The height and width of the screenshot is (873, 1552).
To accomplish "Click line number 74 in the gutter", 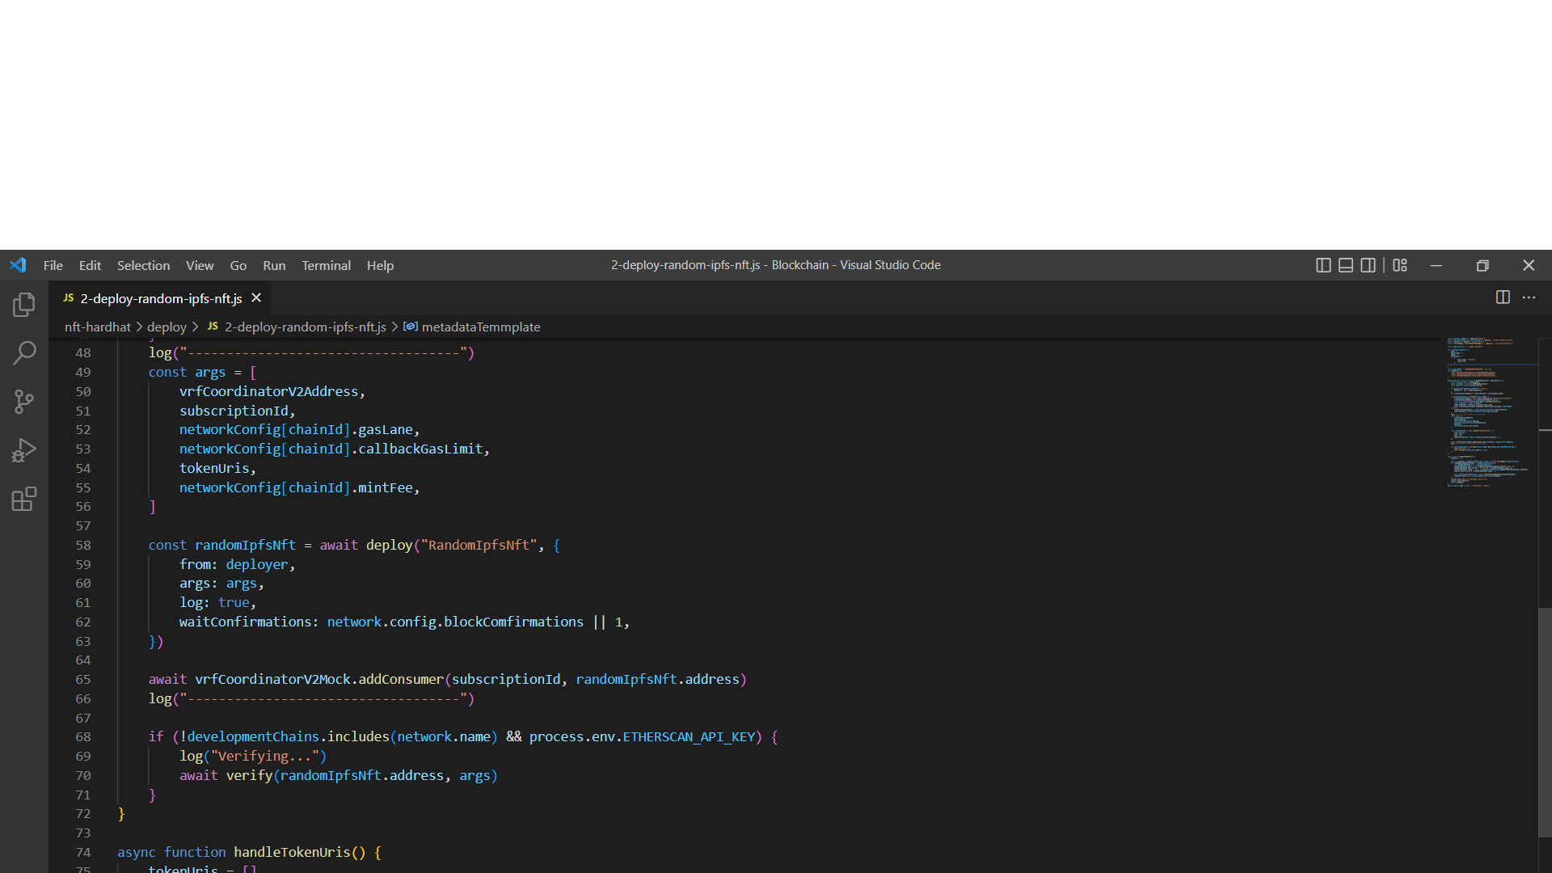I will coord(83,852).
